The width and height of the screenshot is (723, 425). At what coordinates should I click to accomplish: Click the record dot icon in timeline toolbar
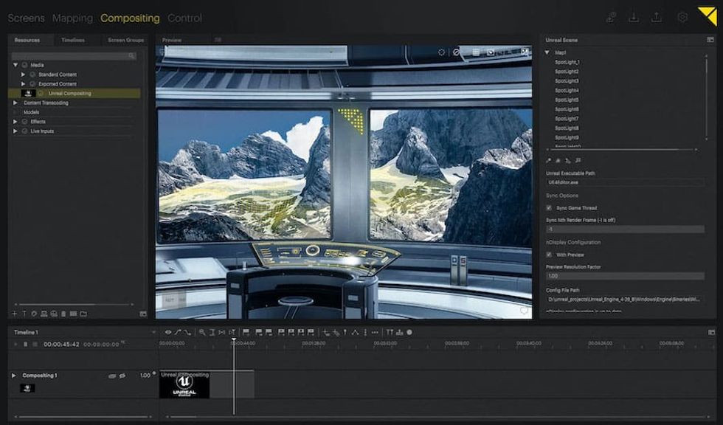point(409,333)
